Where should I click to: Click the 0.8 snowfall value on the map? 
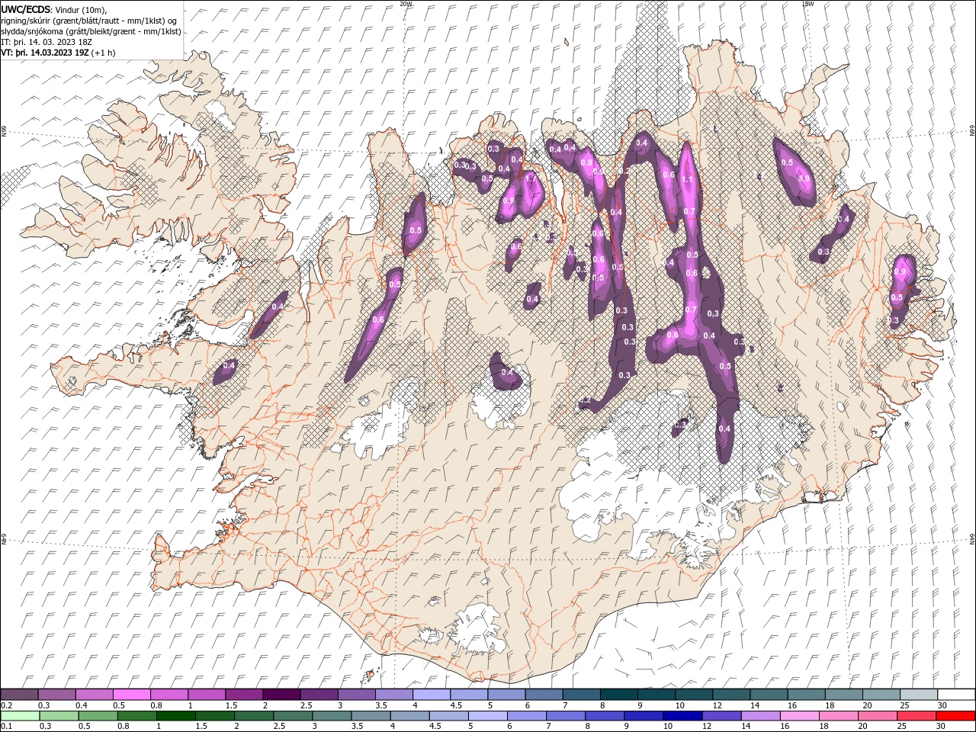tap(586, 162)
